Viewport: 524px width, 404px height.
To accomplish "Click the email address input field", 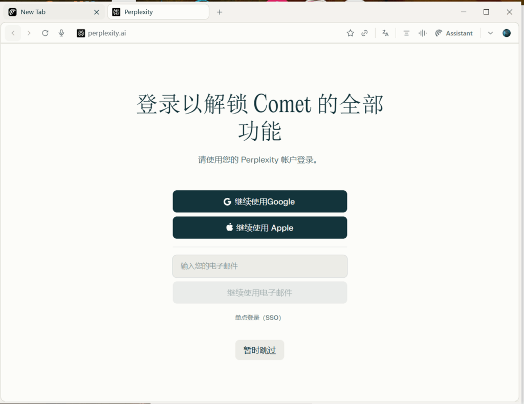I will click(x=260, y=266).
